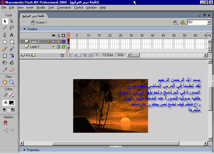Image resolution: width=214 pixels, height=154 pixels.
Task: Toggle visibility of all layers eye
Action: pos(53,36)
